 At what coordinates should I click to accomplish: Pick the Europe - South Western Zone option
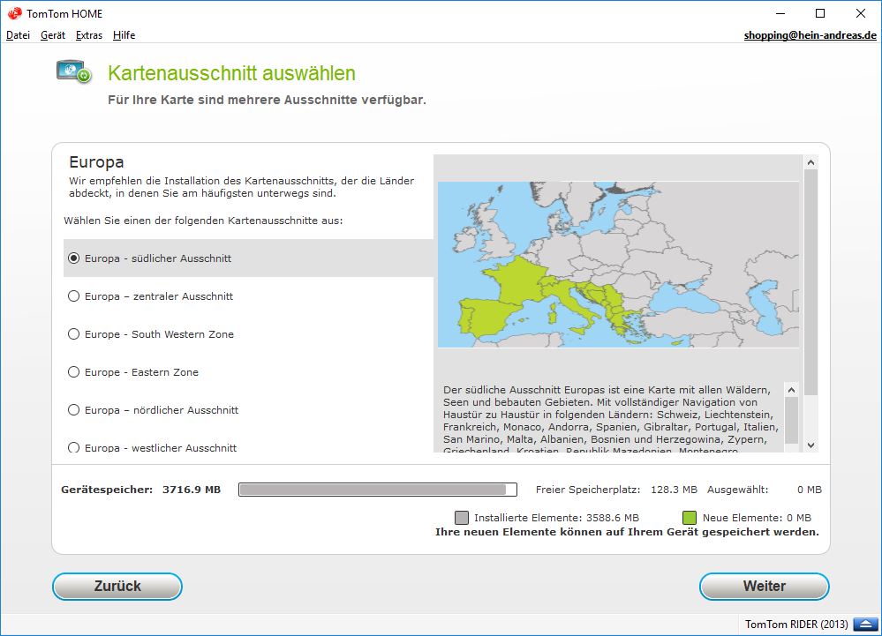click(74, 334)
